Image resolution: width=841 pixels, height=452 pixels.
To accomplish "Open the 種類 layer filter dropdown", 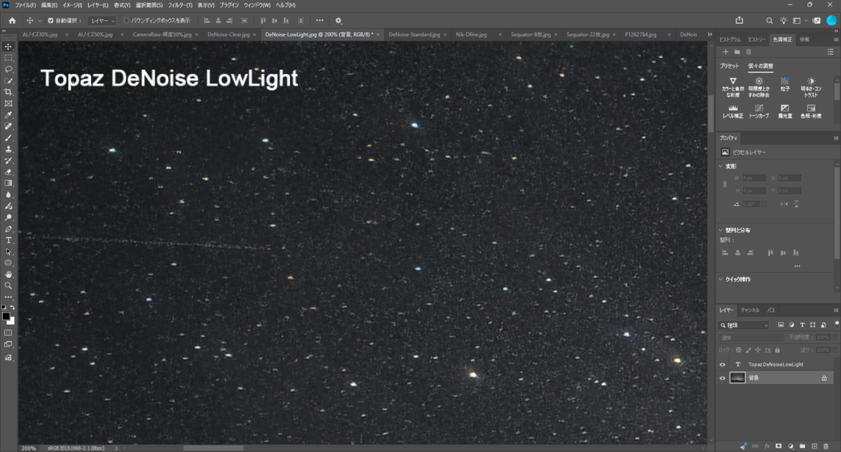I will point(744,325).
